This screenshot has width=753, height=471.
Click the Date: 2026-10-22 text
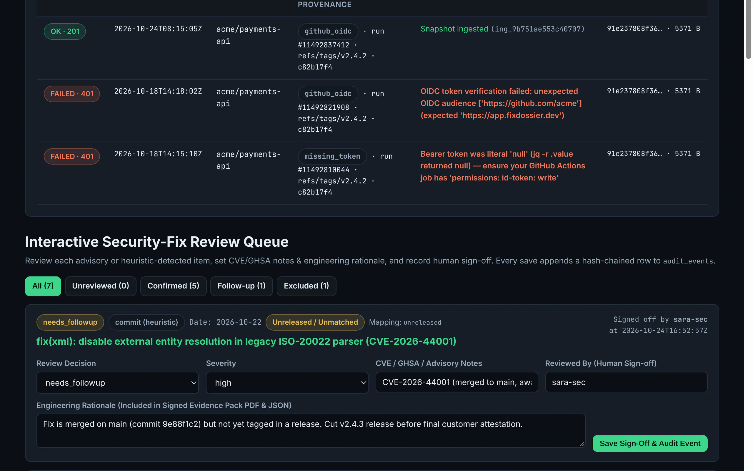[x=225, y=322]
